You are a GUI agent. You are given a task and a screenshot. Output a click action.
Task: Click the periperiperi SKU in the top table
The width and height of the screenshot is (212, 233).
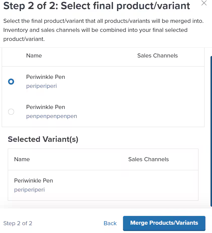click(x=41, y=86)
